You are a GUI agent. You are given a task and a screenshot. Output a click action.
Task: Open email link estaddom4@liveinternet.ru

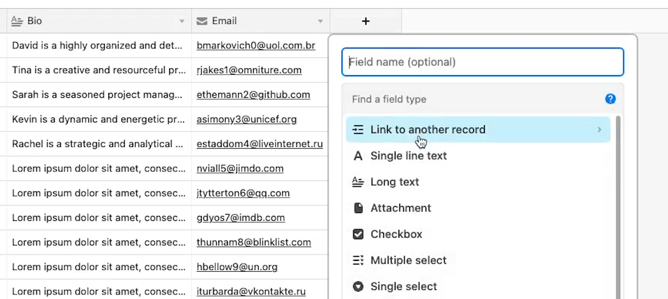pyautogui.click(x=259, y=144)
